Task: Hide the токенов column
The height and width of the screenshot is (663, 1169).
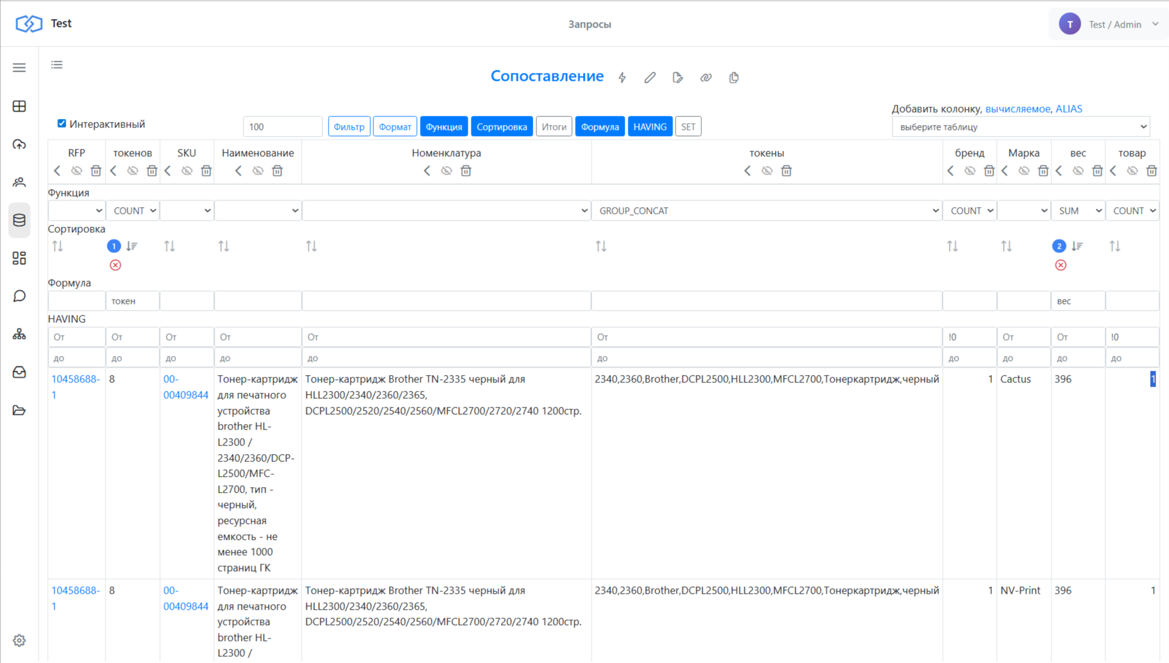Action: click(x=132, y=171)
